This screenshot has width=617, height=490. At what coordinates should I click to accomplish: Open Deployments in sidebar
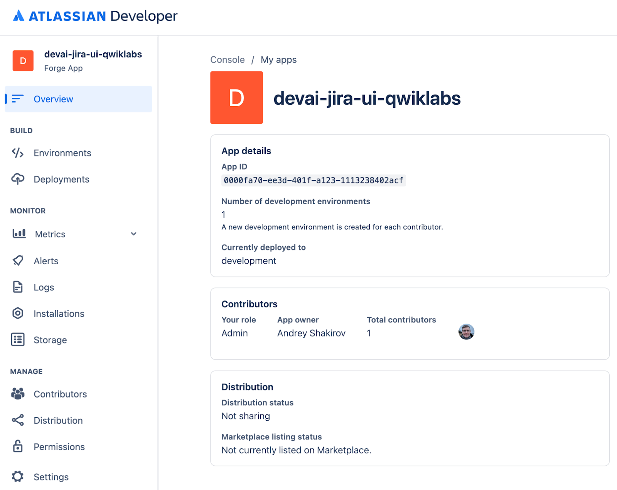coord(61,179)
